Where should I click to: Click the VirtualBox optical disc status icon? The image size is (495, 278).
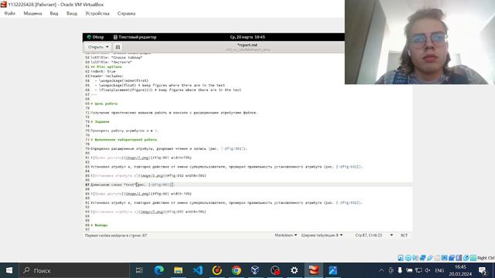[x=408, y=258]
